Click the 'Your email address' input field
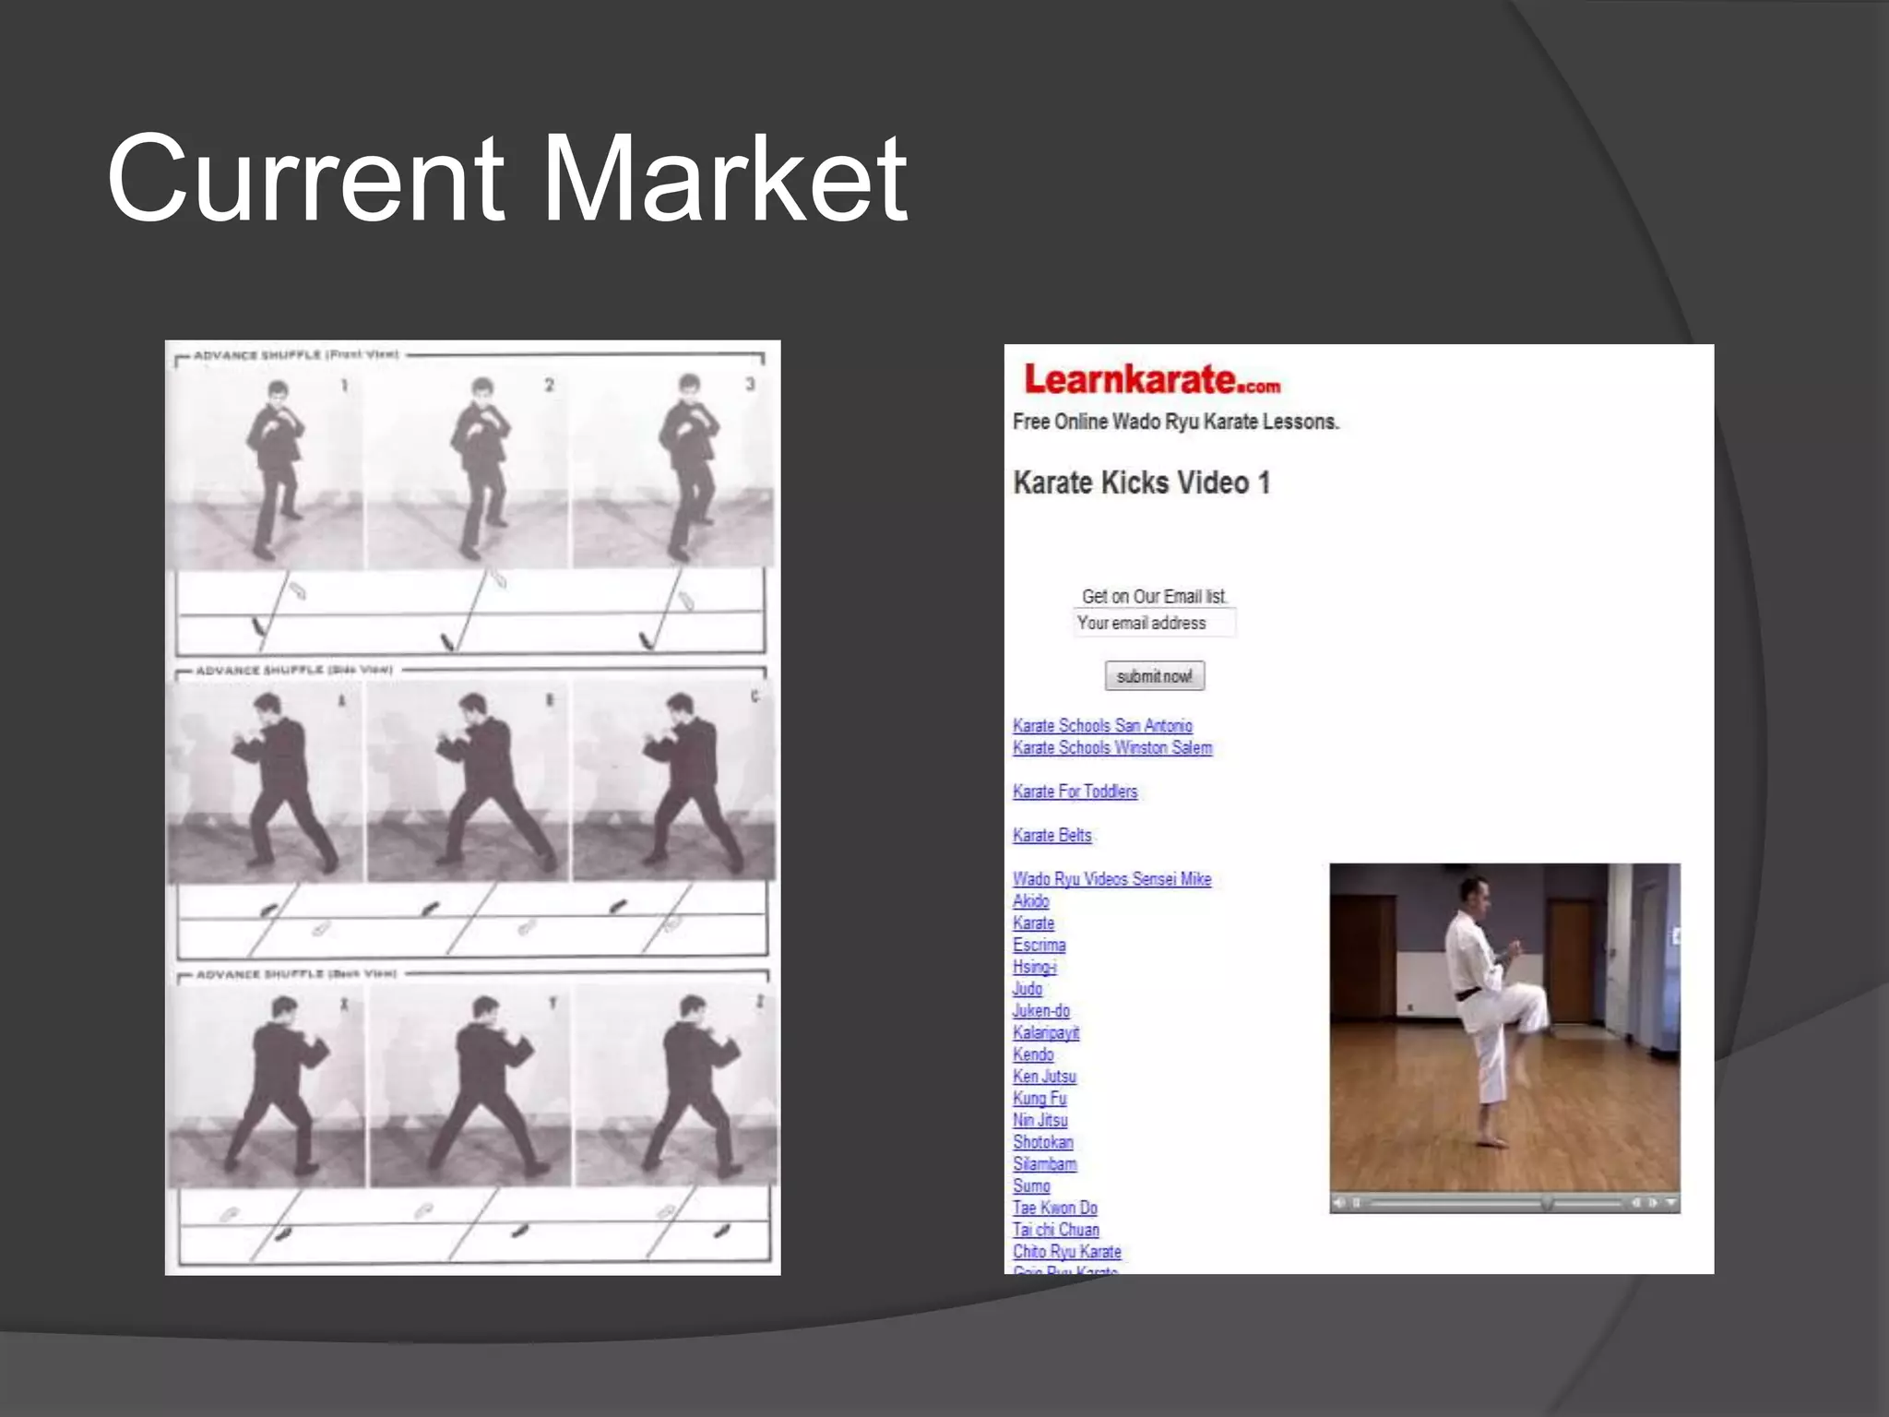This screenshot has height=1417, width=1889. (x=1153, y=623)
